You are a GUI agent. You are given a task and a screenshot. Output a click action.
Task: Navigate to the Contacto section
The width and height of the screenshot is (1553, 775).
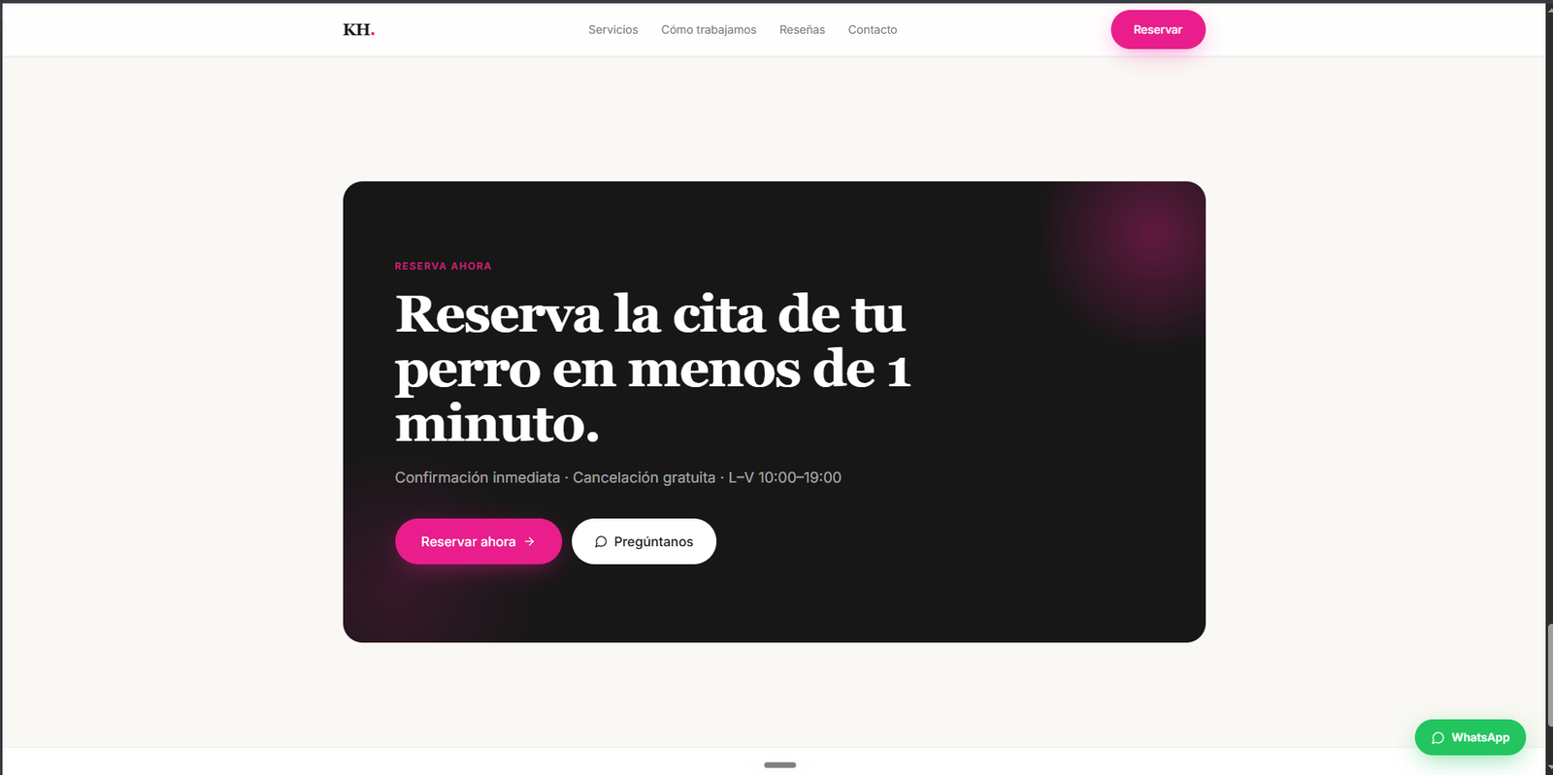[872, 30]
